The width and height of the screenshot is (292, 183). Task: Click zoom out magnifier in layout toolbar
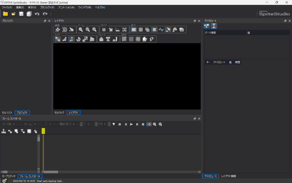click(88, 30)
